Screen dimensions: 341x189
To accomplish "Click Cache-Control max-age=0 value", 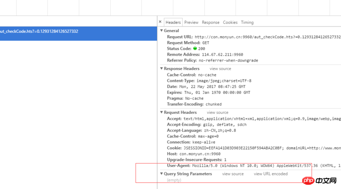I will (208, 136).
